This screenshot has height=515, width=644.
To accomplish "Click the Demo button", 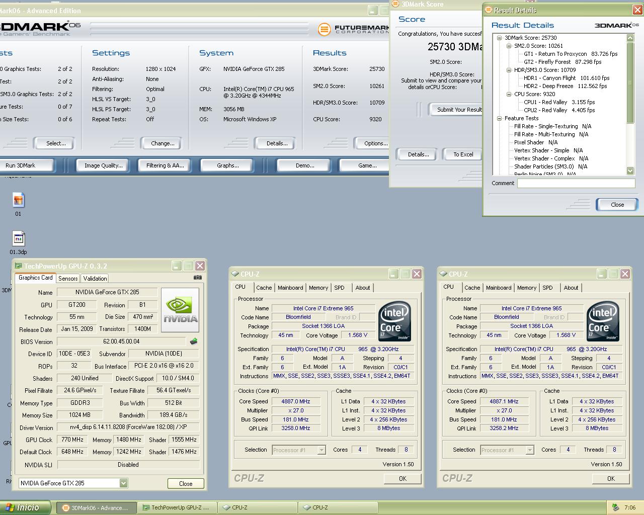I will 304,165.
